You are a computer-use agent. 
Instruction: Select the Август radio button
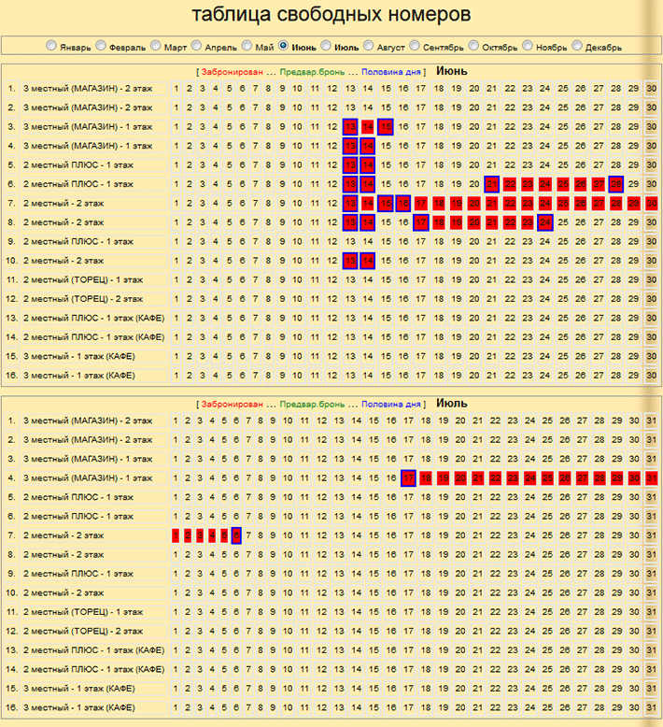coord(368,46)
